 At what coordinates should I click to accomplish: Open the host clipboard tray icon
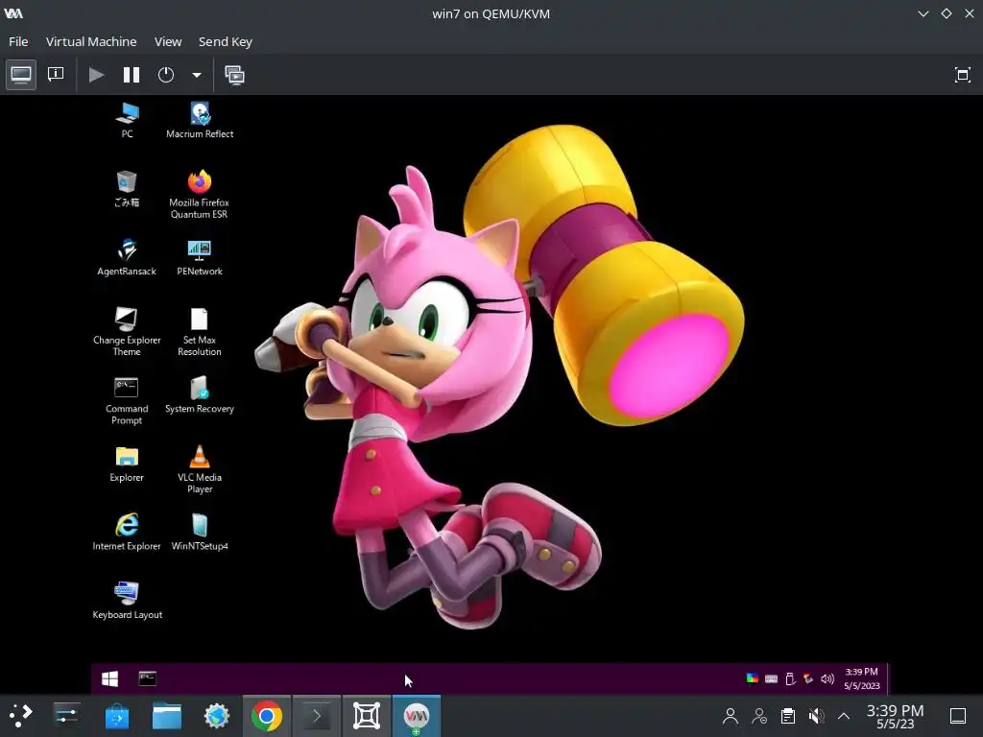pos(788,716)
